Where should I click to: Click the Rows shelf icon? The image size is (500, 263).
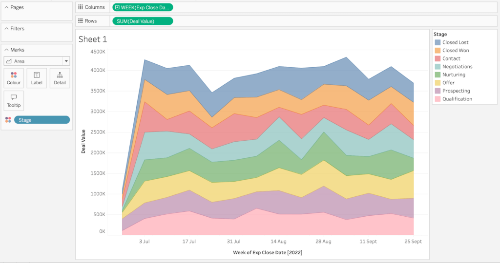click(81, 20)
